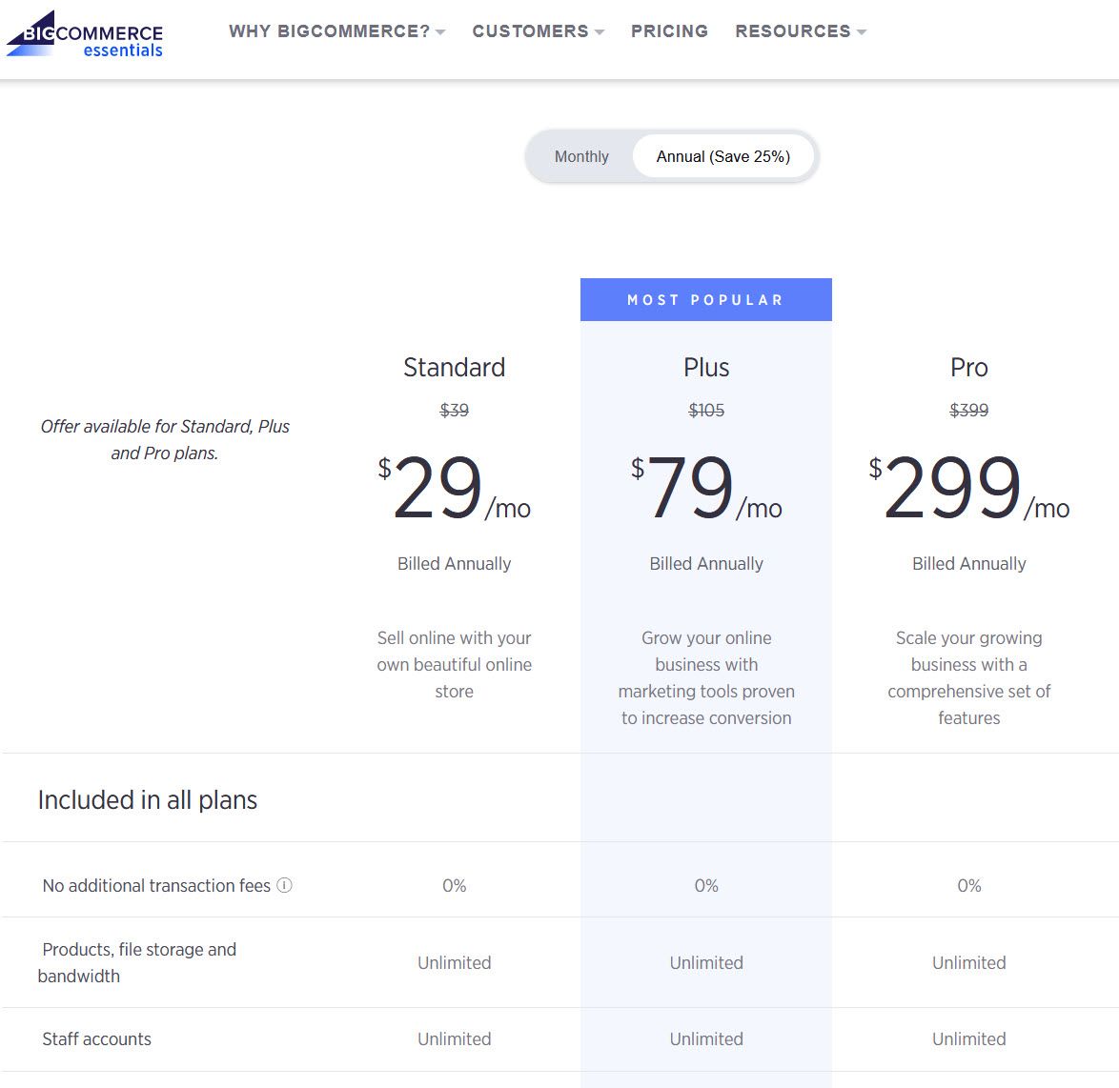1119x1088 pixels.
Task: Click the struck-through $105 price
Action: pos(705,411)
